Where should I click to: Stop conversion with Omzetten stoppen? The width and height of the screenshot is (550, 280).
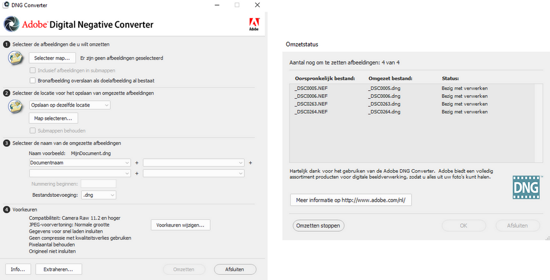(318, 226)
